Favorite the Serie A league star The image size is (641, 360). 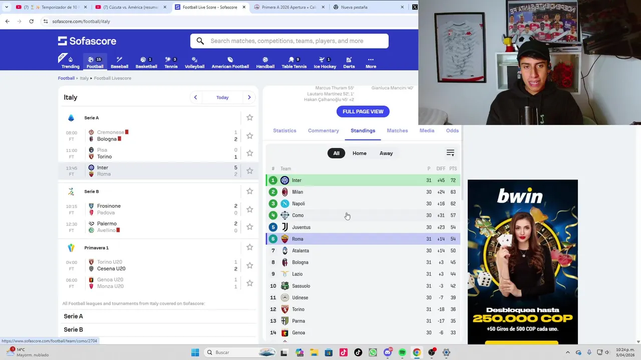click(x=249, y=117)
